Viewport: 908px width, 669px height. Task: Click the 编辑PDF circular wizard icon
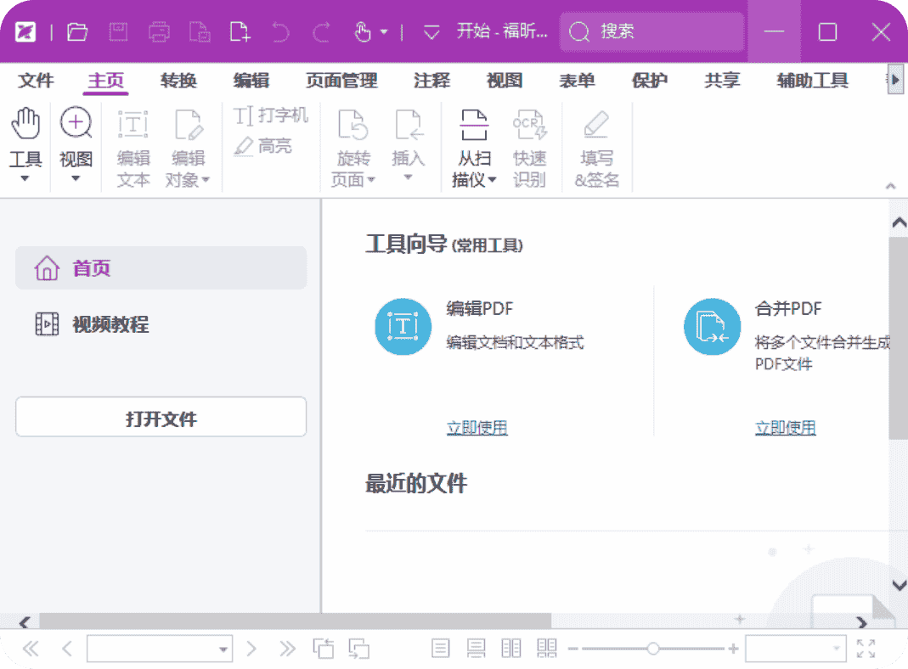coord(403,327)
